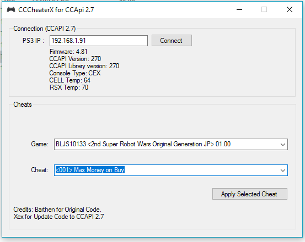305x242 pixels.
Task: Expand the Game dropdown arrow
Action: click(x=282, y=145)
